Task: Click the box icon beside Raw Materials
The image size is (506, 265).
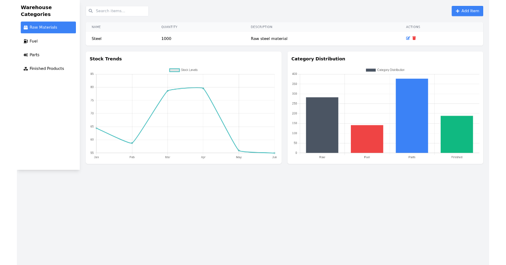Action: point(25,27)
